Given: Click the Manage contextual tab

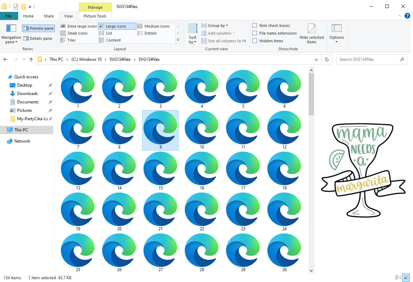Looking at the screenshot, I should click(x=95, y=7).
